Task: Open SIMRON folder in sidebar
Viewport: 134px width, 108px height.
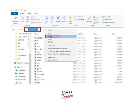Action: (21, 40)
